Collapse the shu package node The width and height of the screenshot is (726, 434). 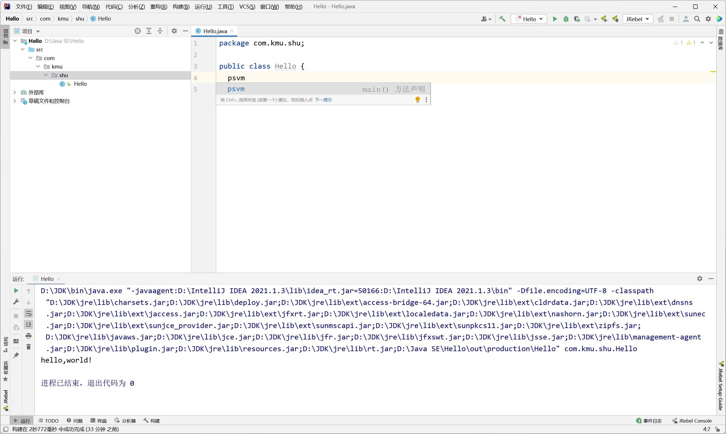click(46, 75)
